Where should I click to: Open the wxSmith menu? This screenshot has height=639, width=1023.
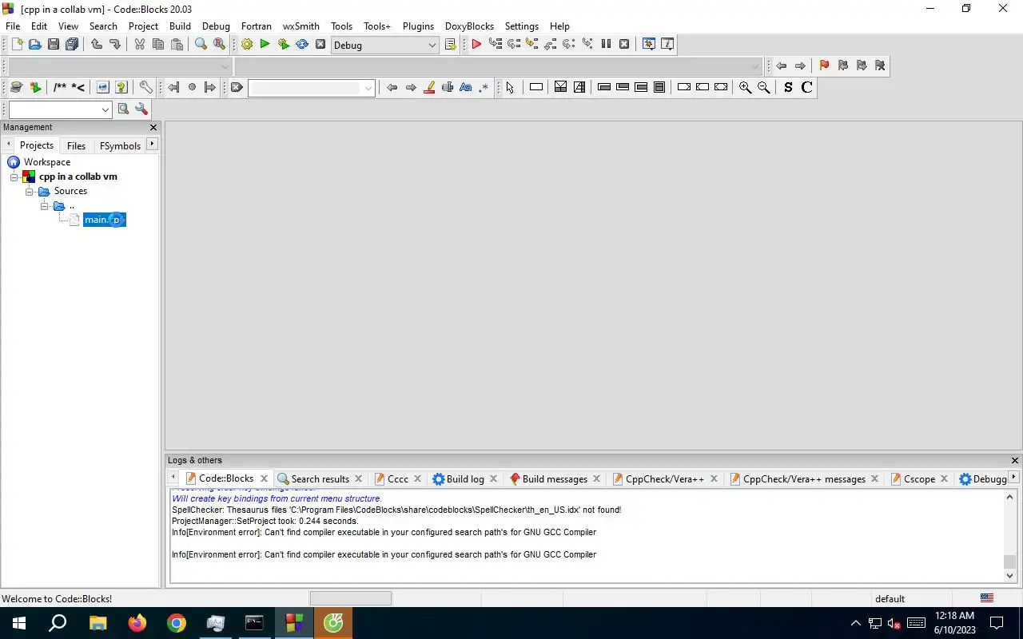coord(301,26)
